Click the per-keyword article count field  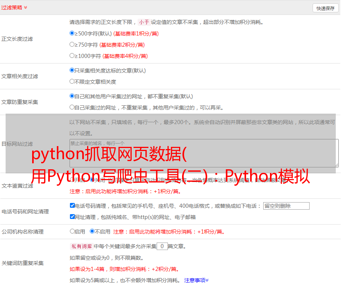162,246
